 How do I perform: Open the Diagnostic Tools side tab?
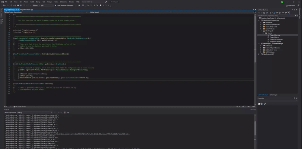pyautogui.click(x=300, y=14)
